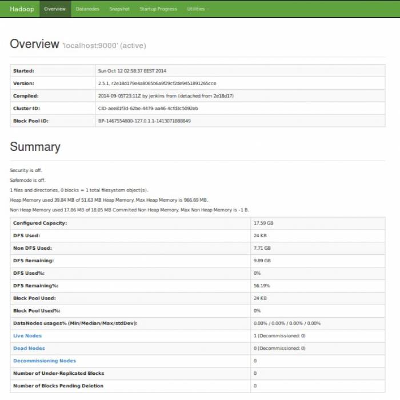Screen dimensions: 400x400
Task: Select Non DFS Used value 7.71 GB
Action: 262,248
